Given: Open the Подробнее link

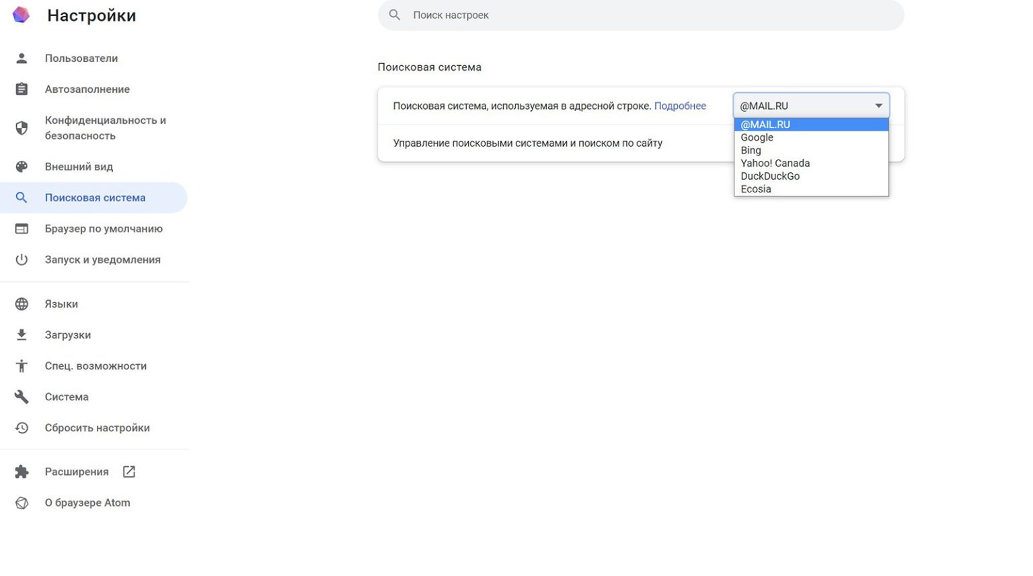Looking at the screenshot, I should [679, 106].
